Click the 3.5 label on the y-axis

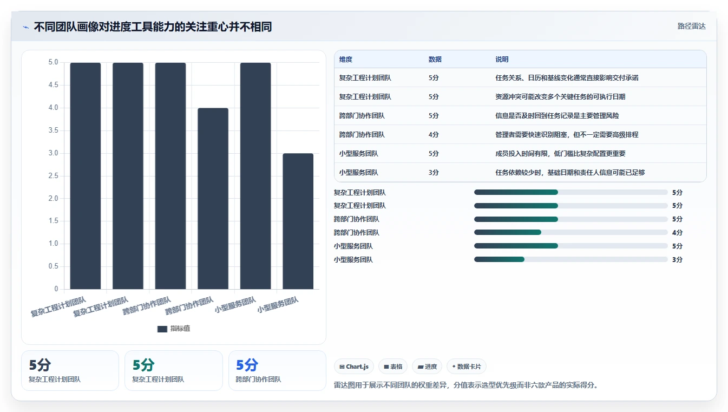(x=53, y=130)
